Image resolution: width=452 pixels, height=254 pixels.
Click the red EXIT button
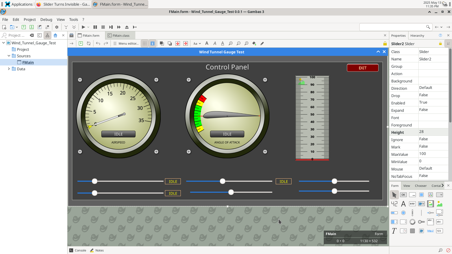pos(362,68)
